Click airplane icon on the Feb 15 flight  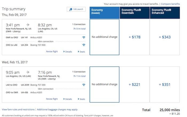[x=28, y=72]
